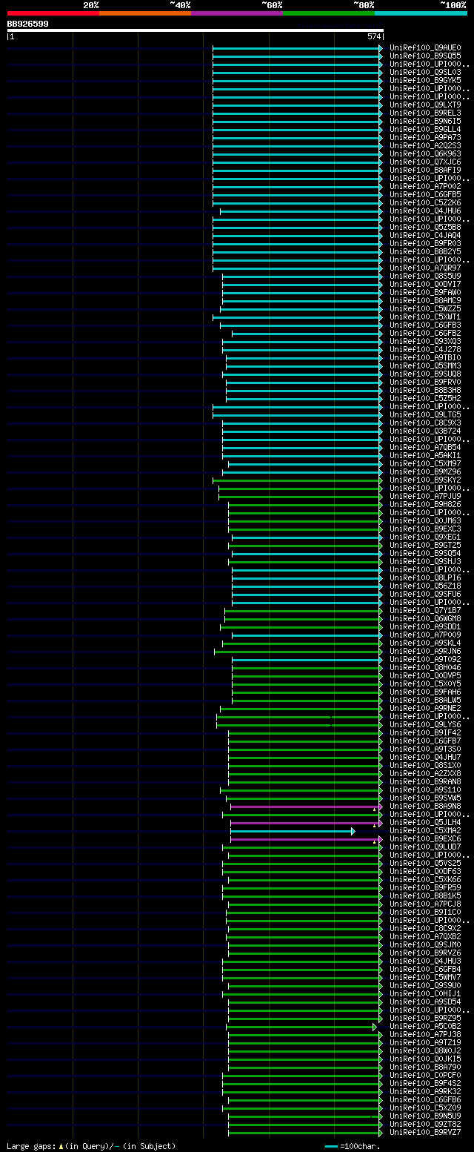Select subject label UniRef100_C4JAQ4
Screen dimensions: 474x1152
tap(425, 236)
